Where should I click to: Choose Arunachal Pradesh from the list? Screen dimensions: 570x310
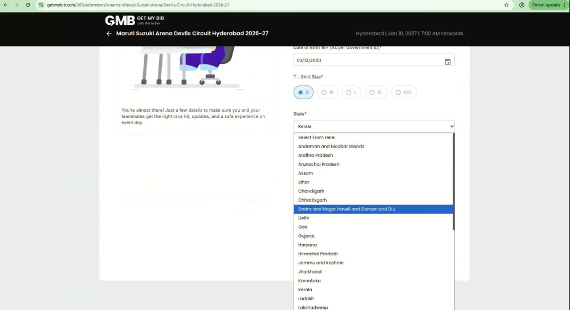tap(373, 164)
